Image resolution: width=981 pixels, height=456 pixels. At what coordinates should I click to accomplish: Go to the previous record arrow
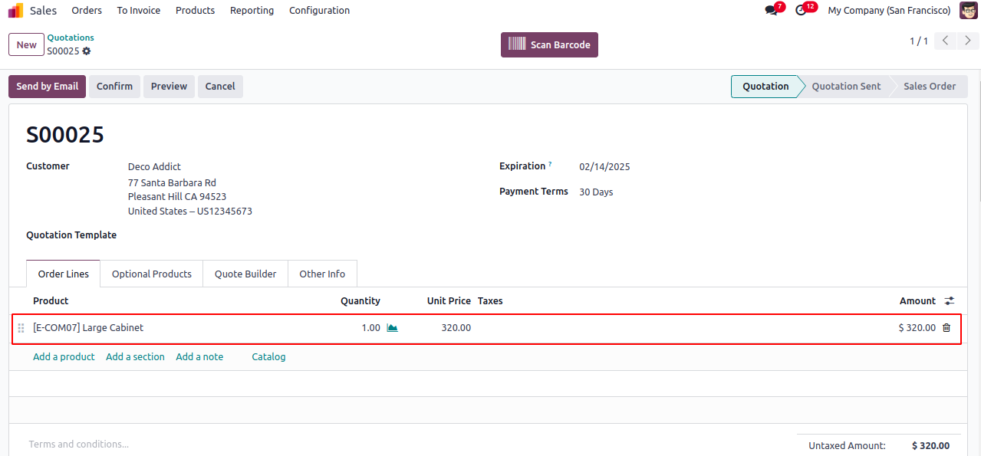click(x=946, y=41)
